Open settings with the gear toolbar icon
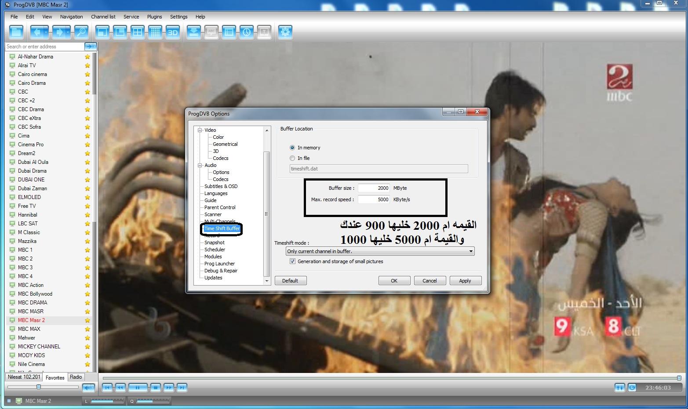This screenshot has height=409, width=688. 285,32
